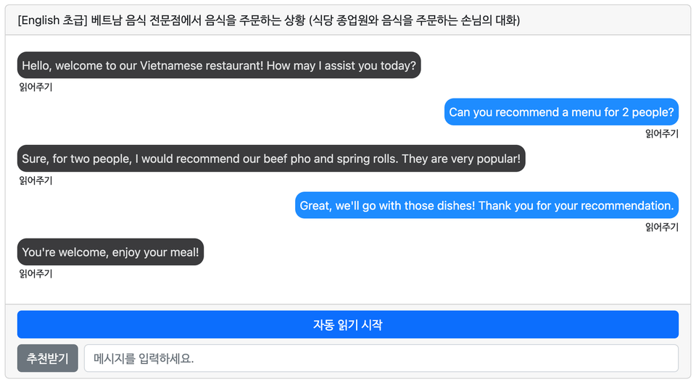
Task: Play read-aloud for the beef pho recommendation
Action: coord(36,181)
